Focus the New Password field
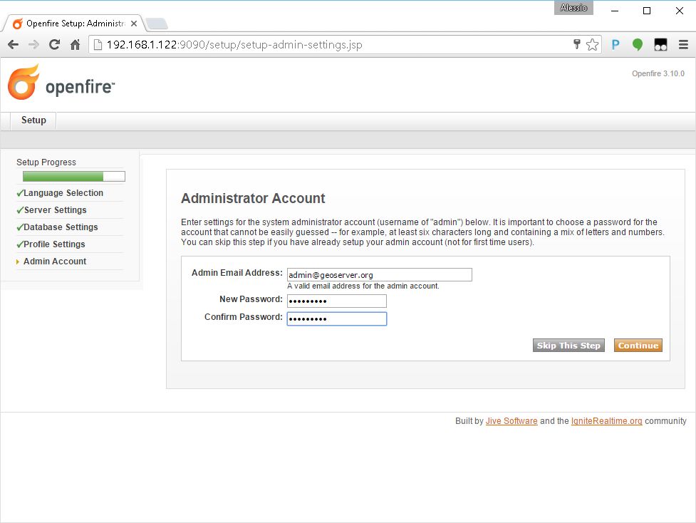The height and width of the screenshot is (523, 696). 336,301
